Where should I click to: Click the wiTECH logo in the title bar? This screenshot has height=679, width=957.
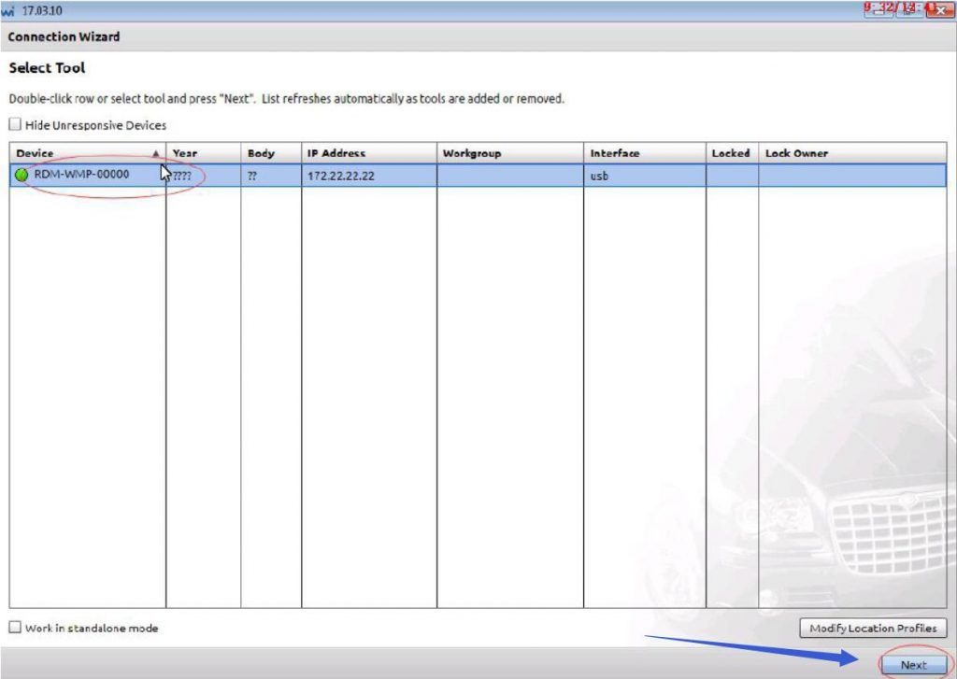pyautogui.click(x=7, y=11)
